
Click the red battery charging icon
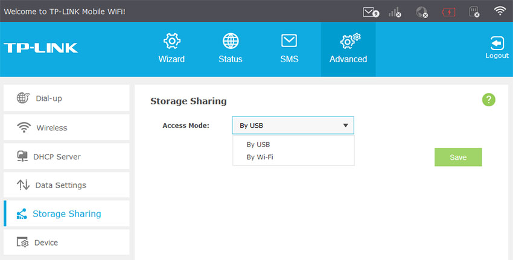click(x=448, y=13)
